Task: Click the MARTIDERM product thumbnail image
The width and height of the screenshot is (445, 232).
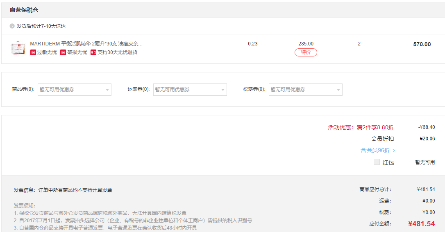Action: click(x=18, y=48)
